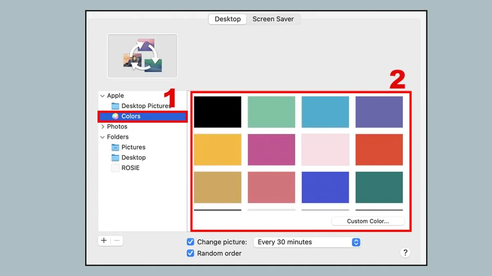Click the Custom Color... button
The height and width of the screenshot is (276, 492).
(x=368, y=221)
